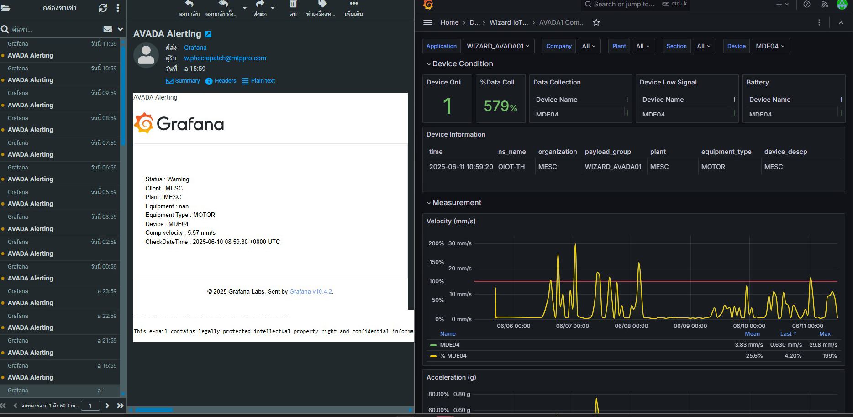The width and height of the screenshot is (853, 417).
Task: Click the sender Grafana link
Action: [195, 48]
